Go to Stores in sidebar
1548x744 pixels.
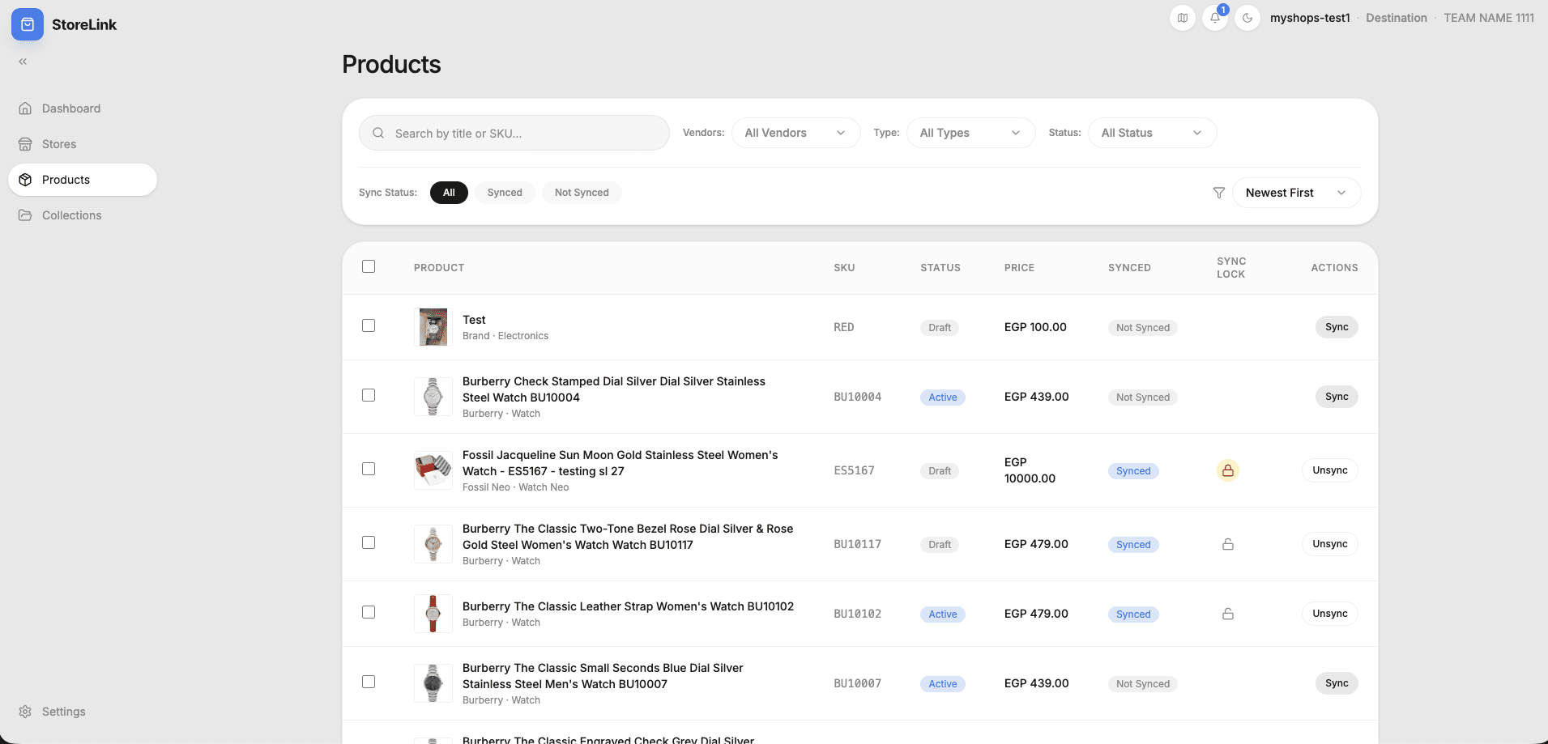tap(83, 144)
